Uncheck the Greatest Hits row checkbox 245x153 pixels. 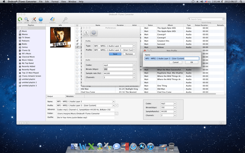tap(77, 41)
